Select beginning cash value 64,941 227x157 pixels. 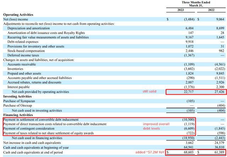(189, 147)
